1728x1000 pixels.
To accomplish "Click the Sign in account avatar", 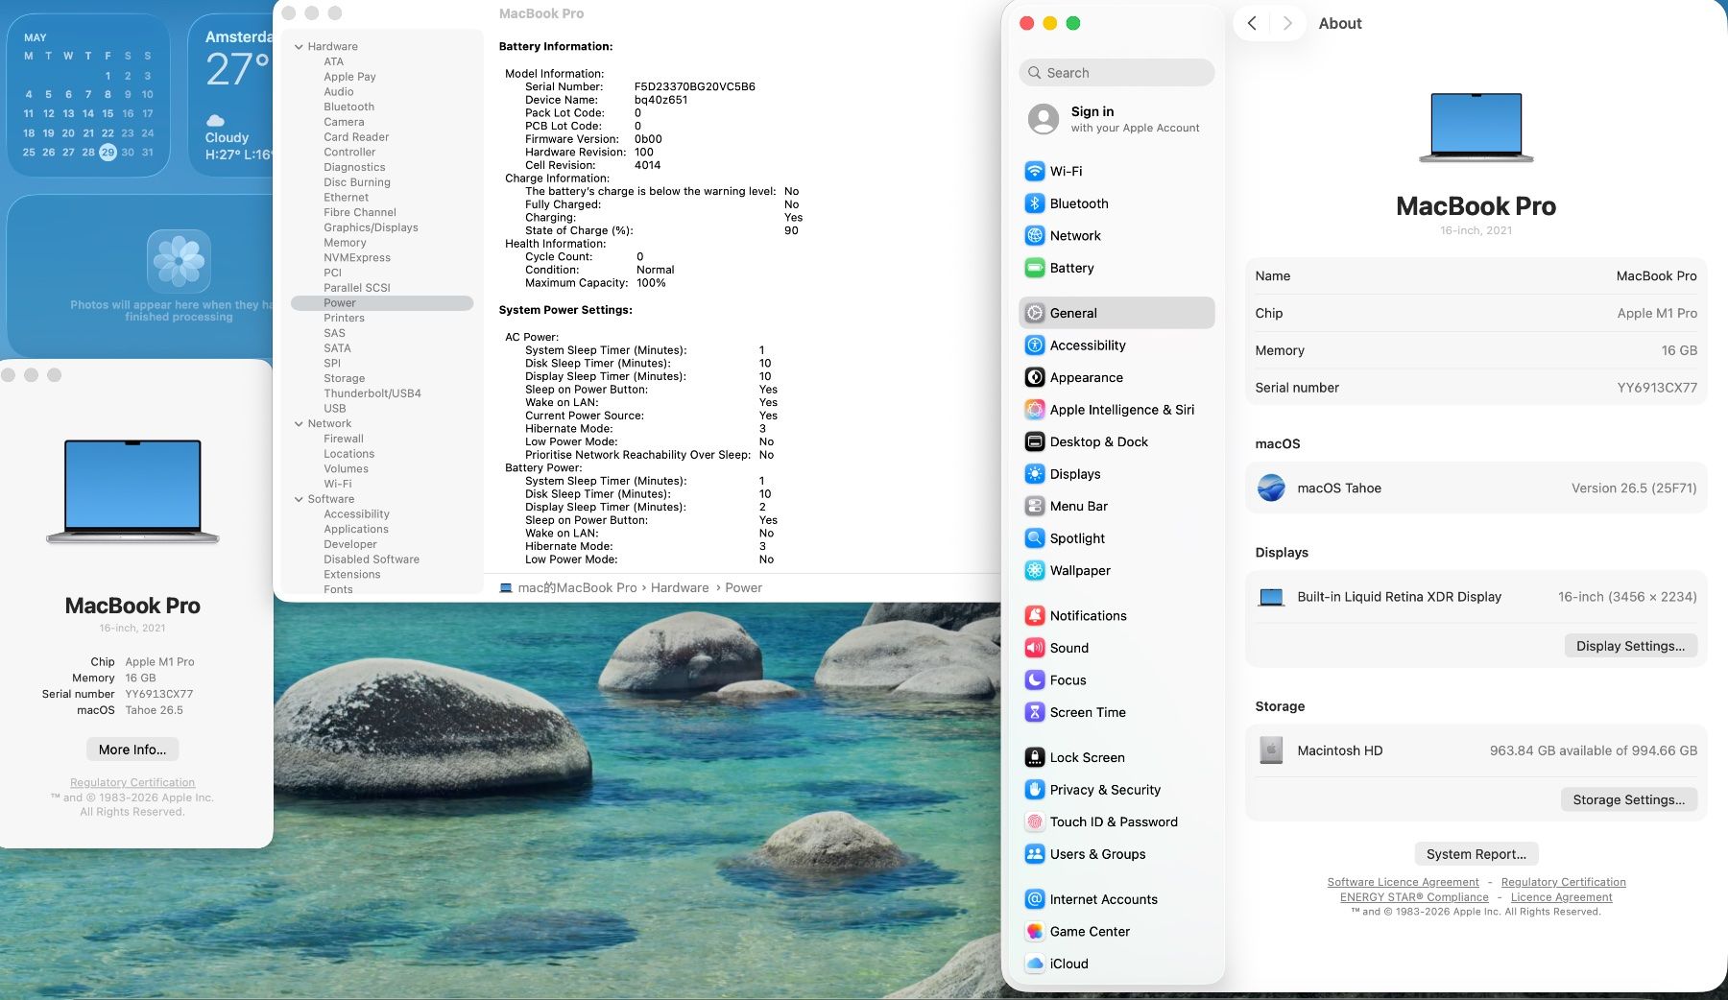I will (1044, 119).
